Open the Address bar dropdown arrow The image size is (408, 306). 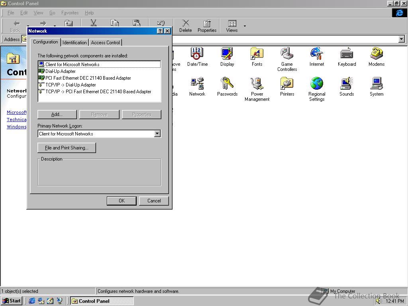pos(402,39)
